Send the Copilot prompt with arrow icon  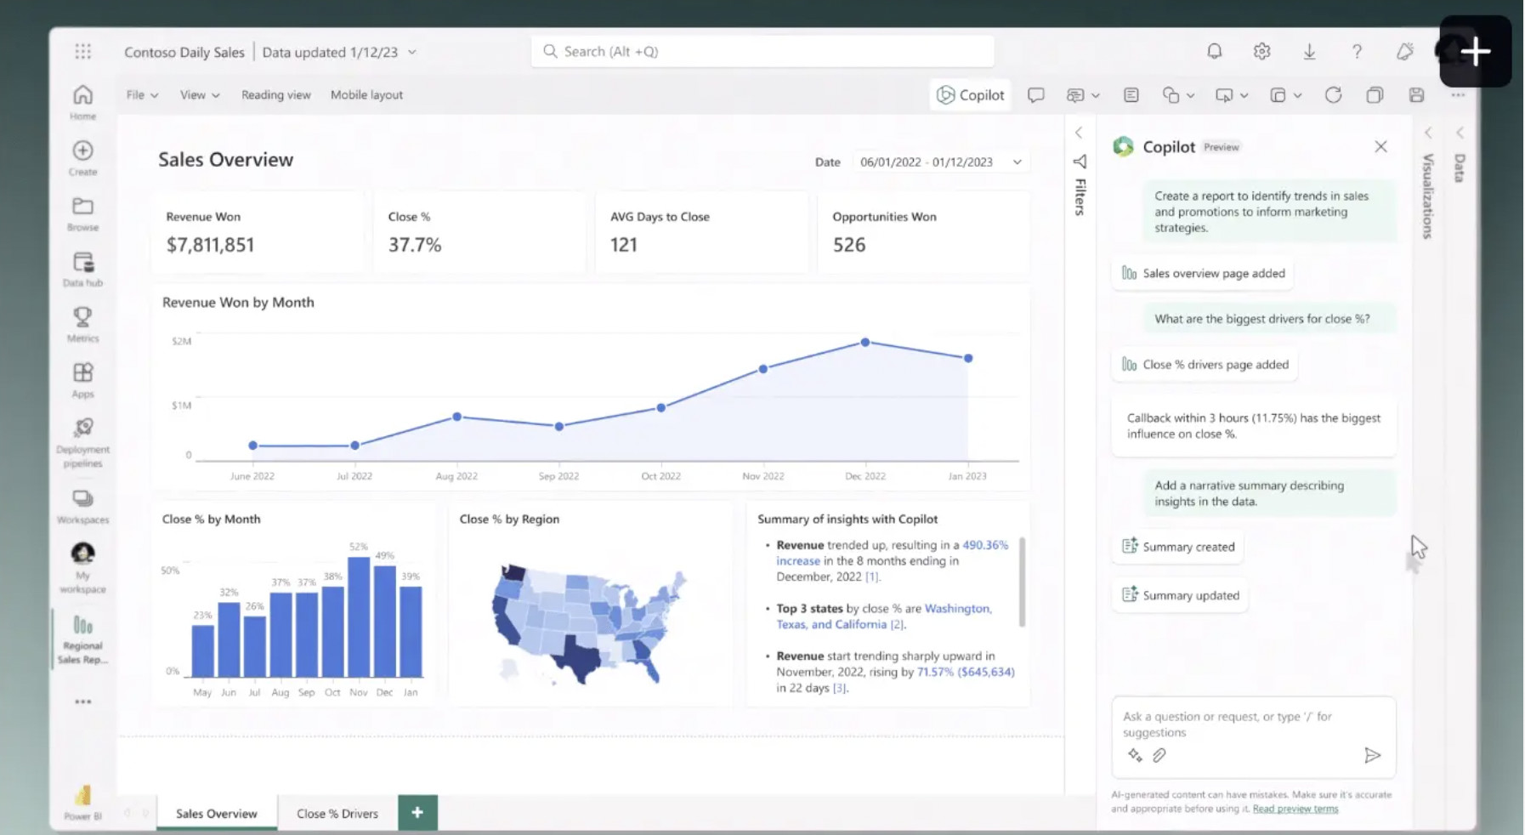click(1372, 755)
